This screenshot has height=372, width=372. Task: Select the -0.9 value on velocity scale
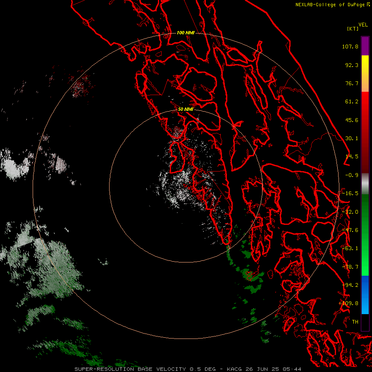coord(352,175)
